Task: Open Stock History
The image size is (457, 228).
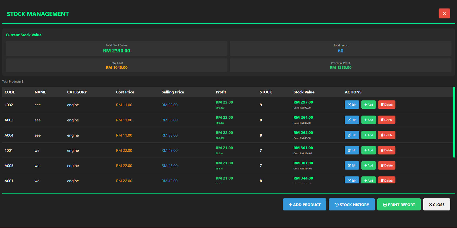Action: (351, 204)
